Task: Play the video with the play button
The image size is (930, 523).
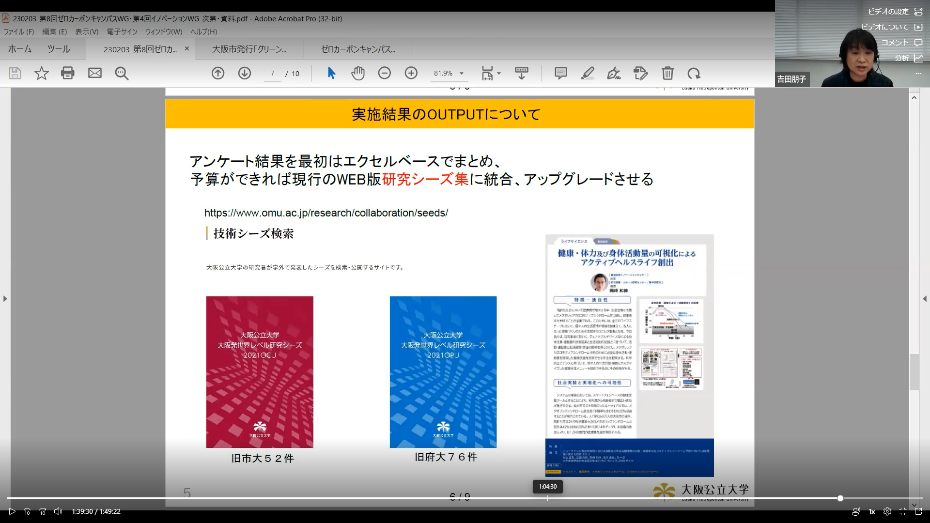Action: pyautogui.click(x=12, y=511)
